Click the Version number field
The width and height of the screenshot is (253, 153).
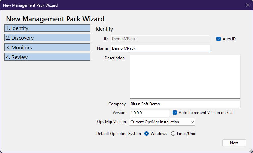[149, 113]
